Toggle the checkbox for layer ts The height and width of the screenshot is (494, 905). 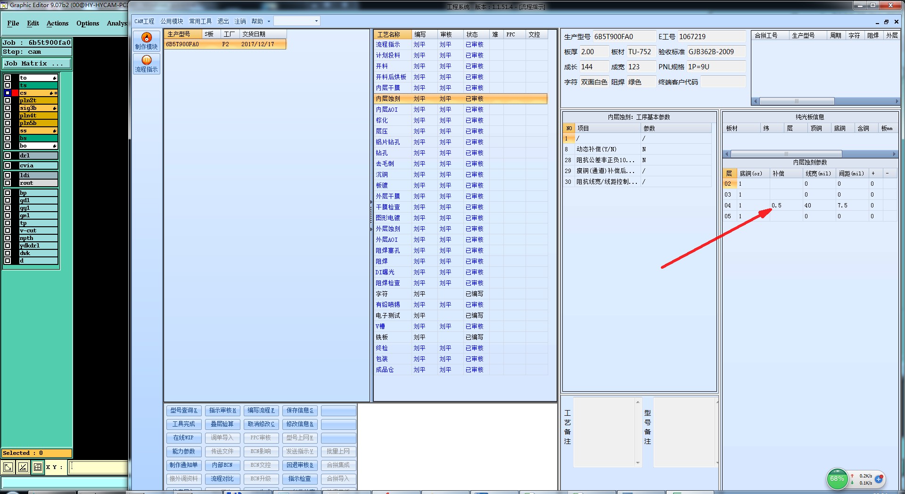click(8, 85)
